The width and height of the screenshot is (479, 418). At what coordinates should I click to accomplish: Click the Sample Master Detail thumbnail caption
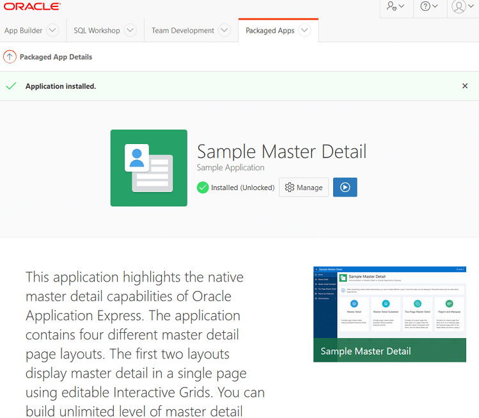(365, 351)
